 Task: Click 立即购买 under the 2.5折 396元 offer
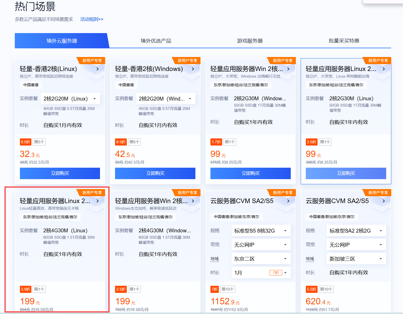346,173
